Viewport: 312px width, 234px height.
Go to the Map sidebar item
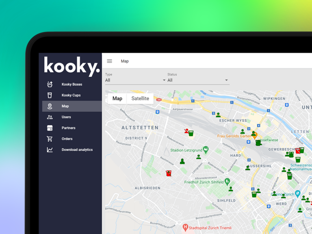(x=72, y=106)
